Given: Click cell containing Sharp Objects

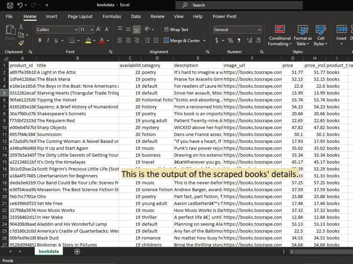Looking at the screenshot, I should (77, 127).
